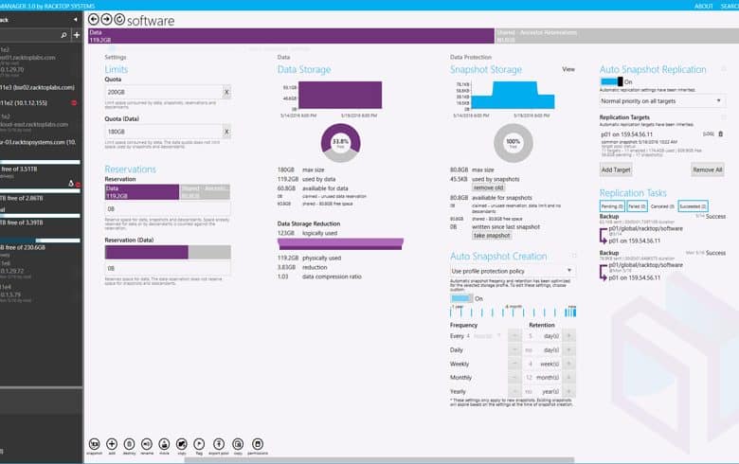Click the remove old snapshots button
Image resolution: width=739 pixels, height=464 pixels.
(x=488, y=187)
